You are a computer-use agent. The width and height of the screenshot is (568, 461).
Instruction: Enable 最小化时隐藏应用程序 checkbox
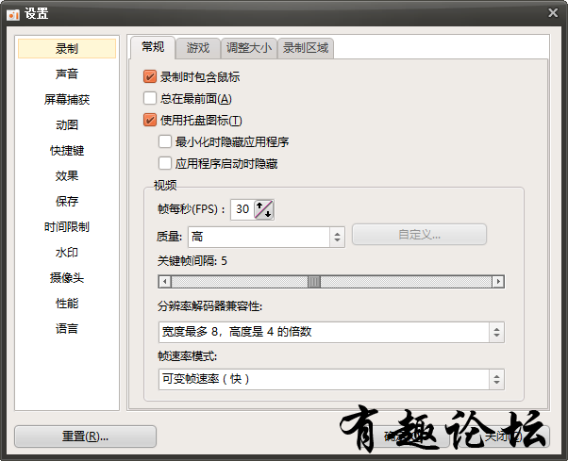[x=165, y=141]
